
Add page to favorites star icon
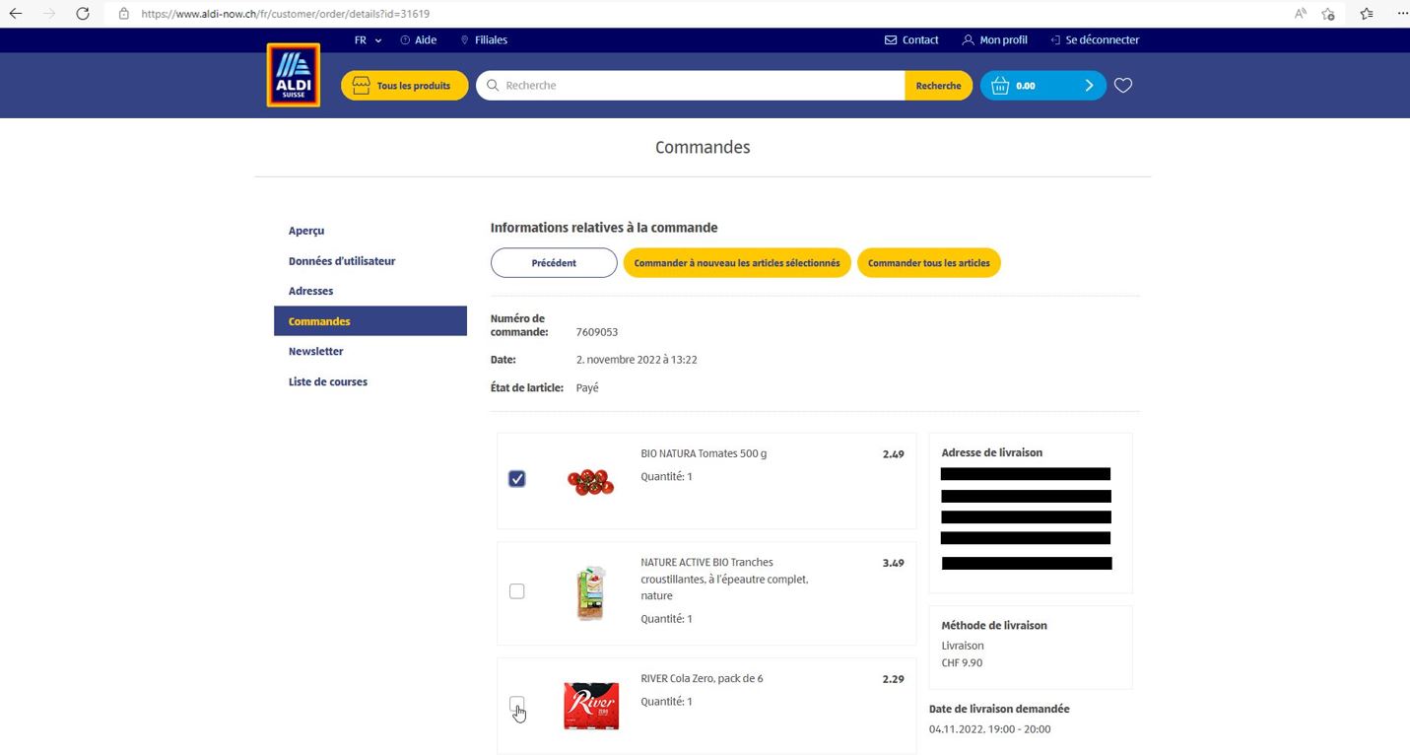click(x=1328, y=14)
